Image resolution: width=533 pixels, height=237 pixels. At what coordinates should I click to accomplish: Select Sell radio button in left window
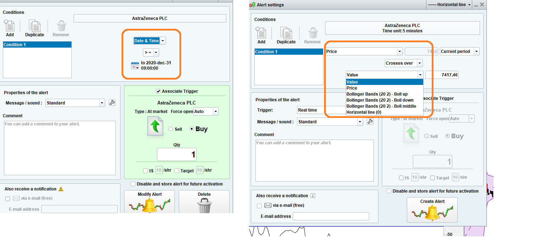pos(171,129)
